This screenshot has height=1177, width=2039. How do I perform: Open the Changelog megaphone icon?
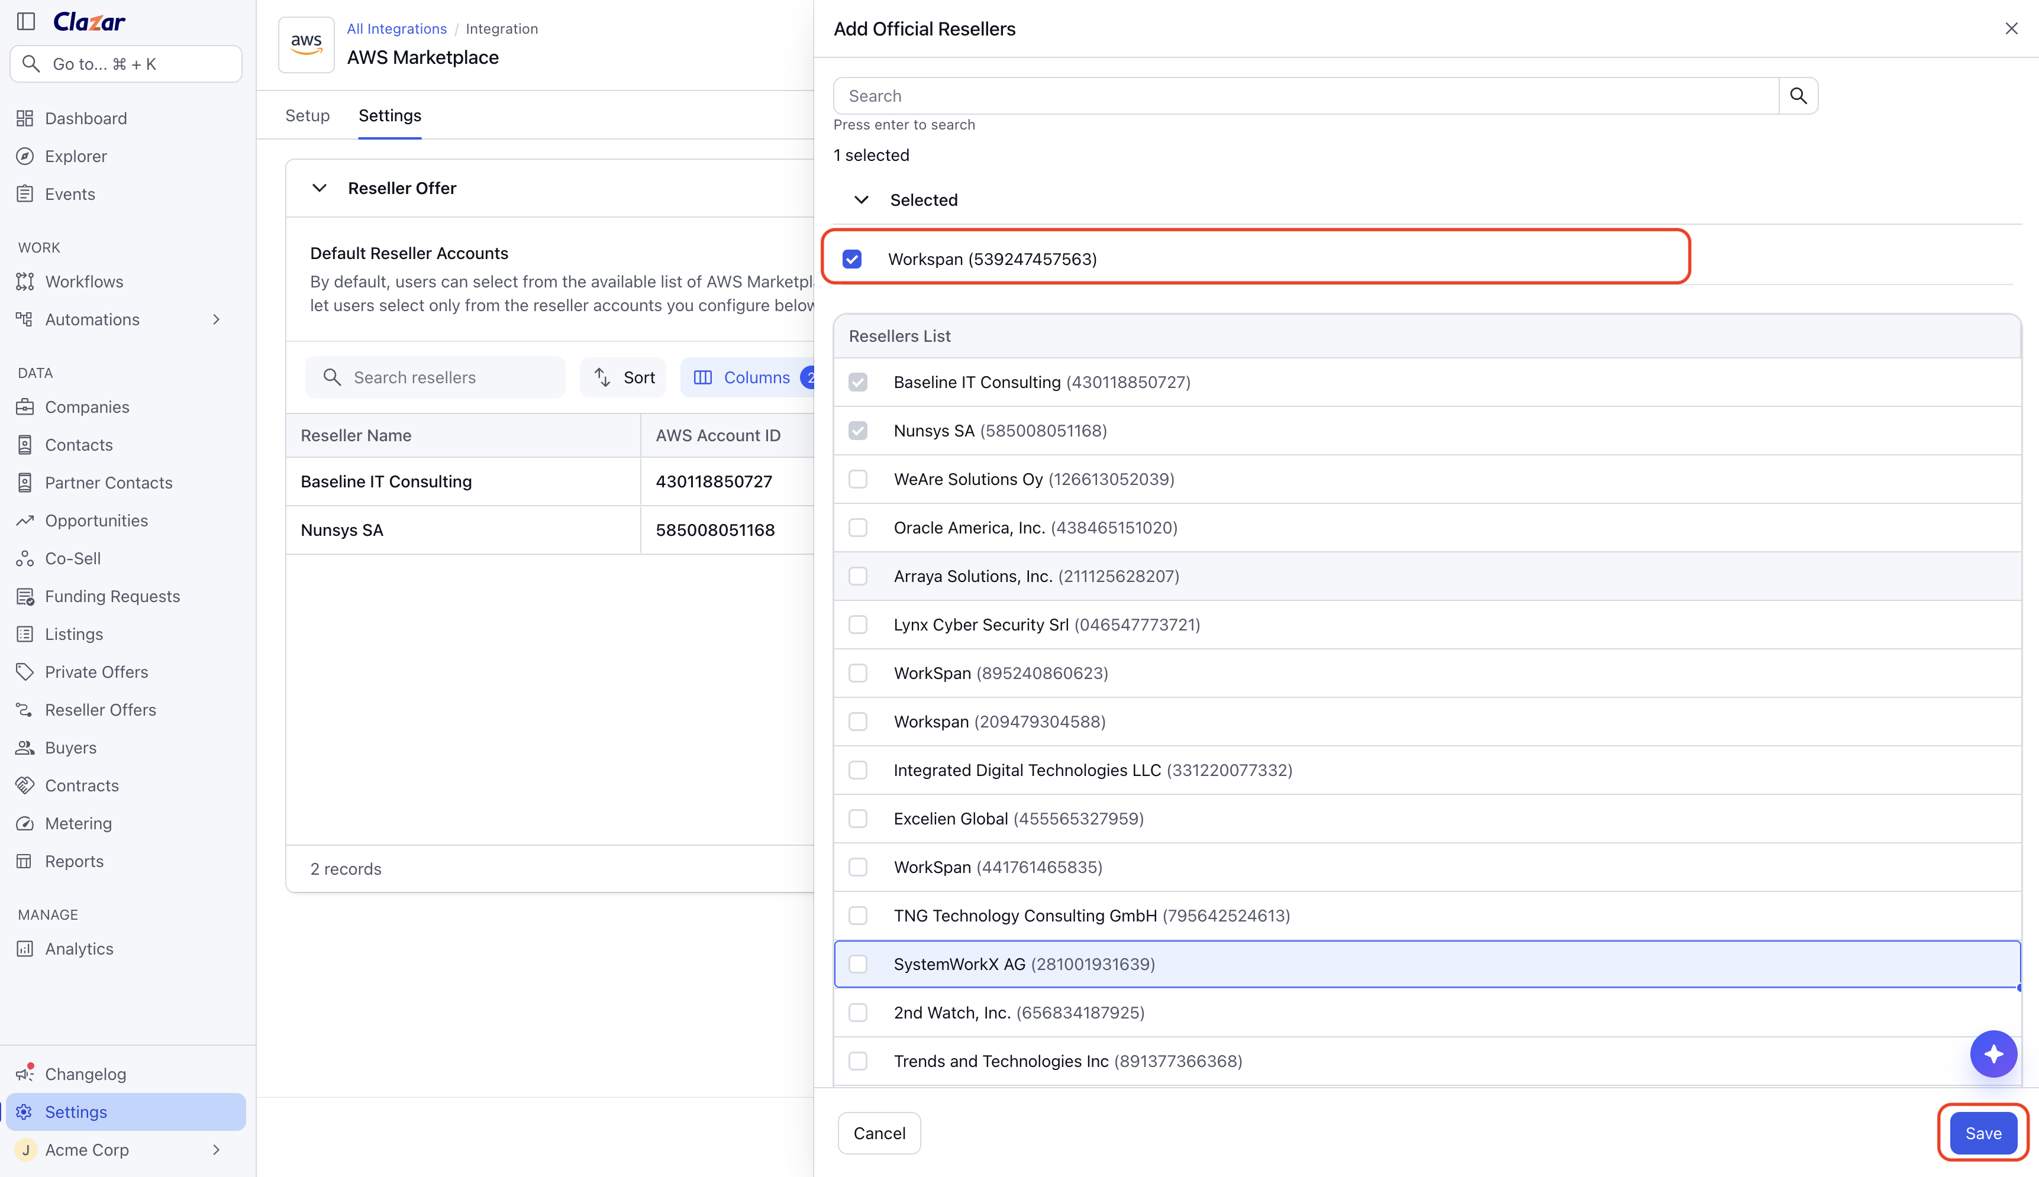25,1073
